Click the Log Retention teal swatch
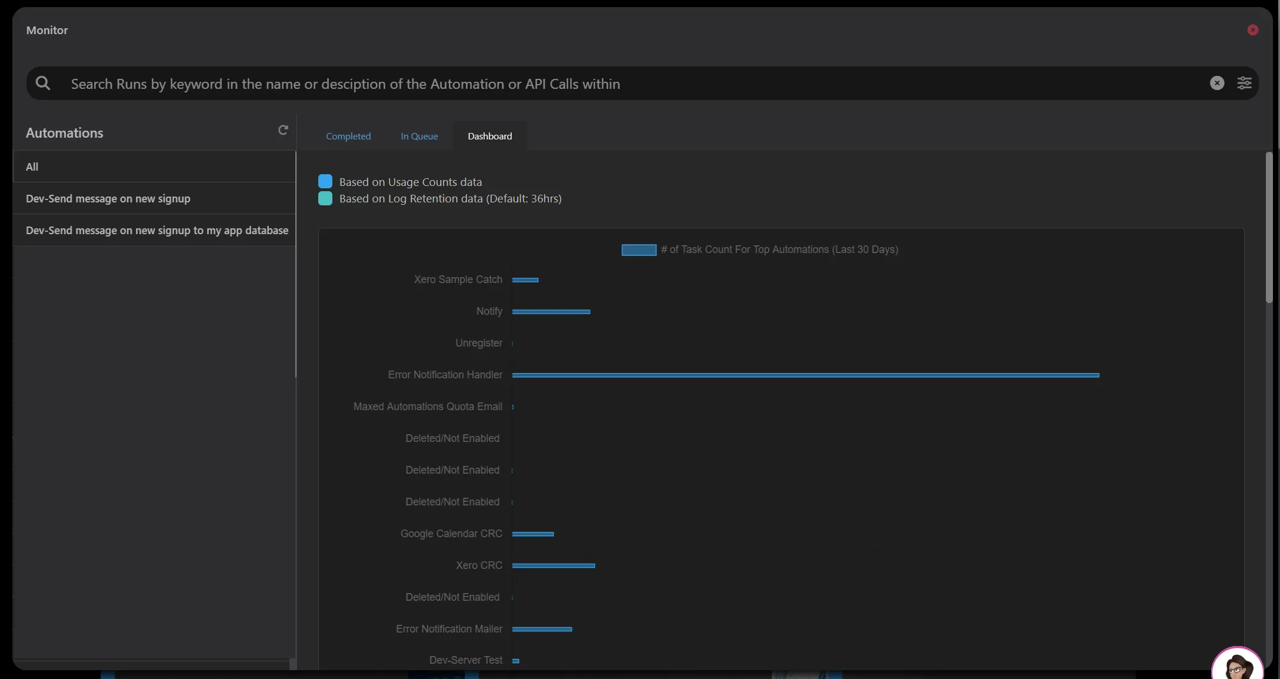Viewport: 1280px width, 679px height. [x=325, y=198]
